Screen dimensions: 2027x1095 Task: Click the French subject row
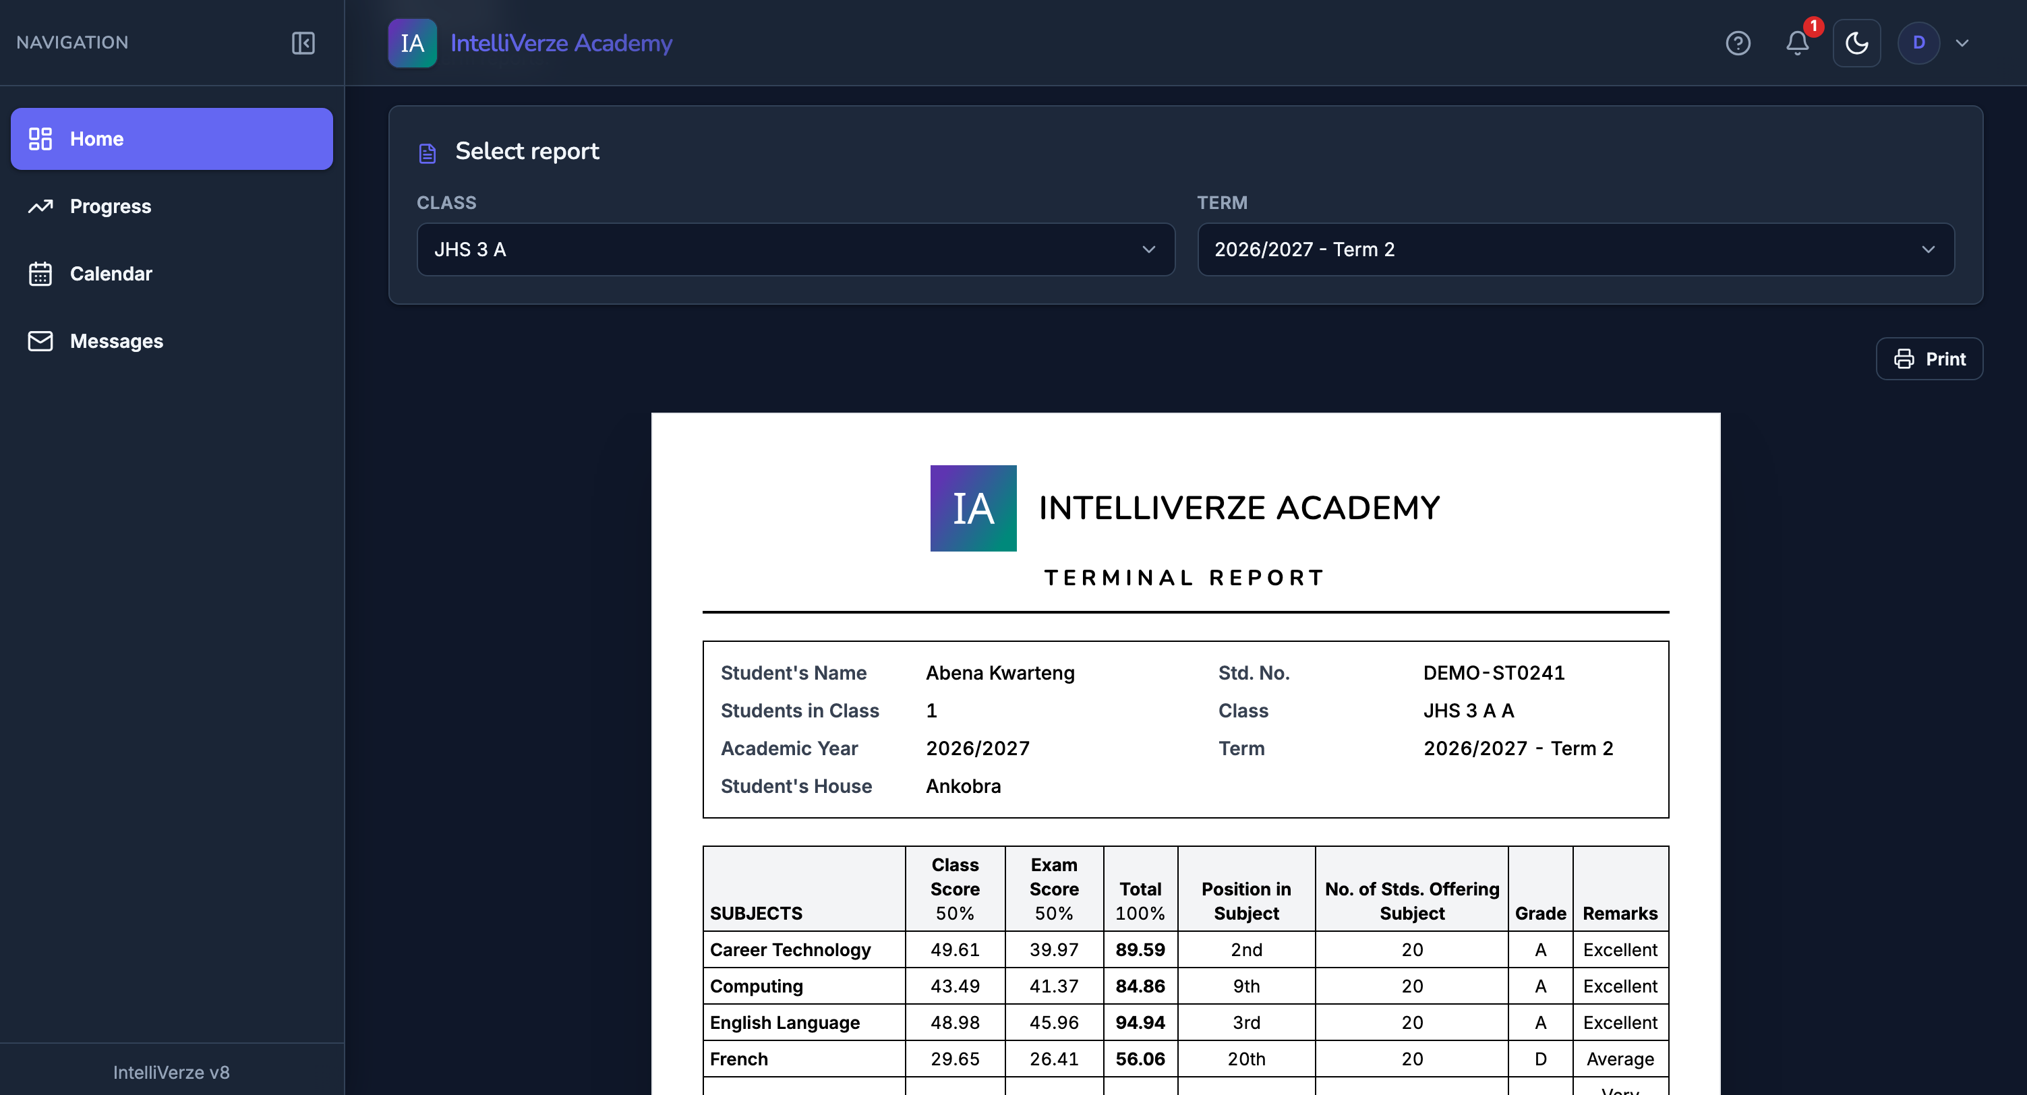1185,1059
